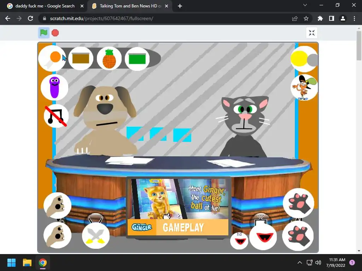
Task: Click the Talking Ginger gameplay TV screen
Action: pos(178,207)
